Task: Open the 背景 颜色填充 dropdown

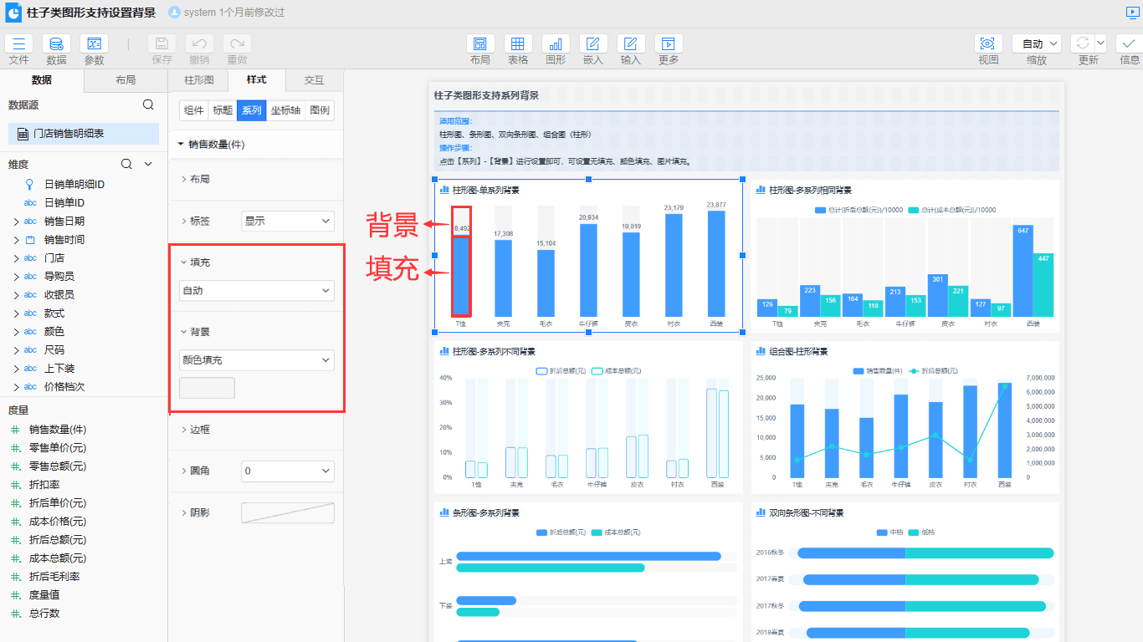Action: [257, 360]
